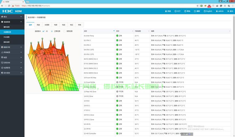Expand the 健康诊断 section chevron

[x=21, y=47]
